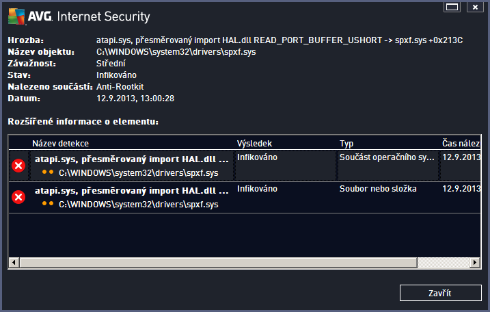490x312 pixels.
Task: Click the Čas nálezu column header
Action: [461, 144]
